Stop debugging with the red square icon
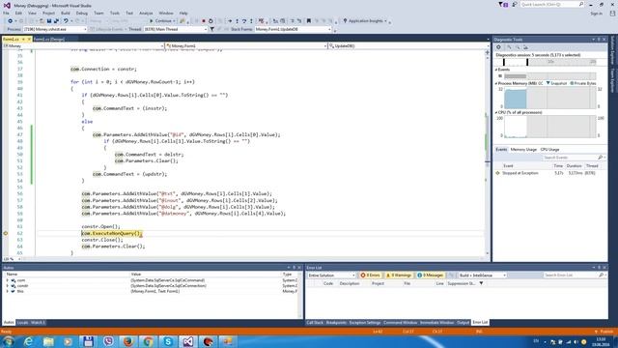The width and height of the screenshot is (618, 348). [204, 21]
